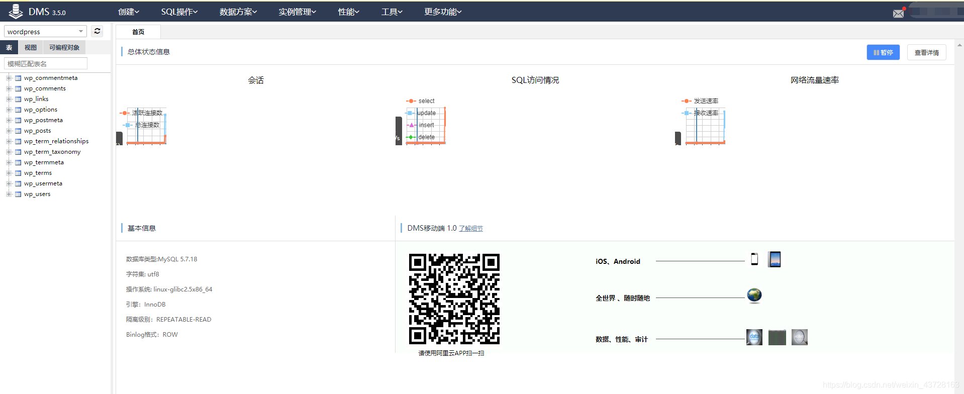Select the 可编程对象 tab in sidebar
The height and width of the screenshot is (394, 964).
tap(64, 47)
